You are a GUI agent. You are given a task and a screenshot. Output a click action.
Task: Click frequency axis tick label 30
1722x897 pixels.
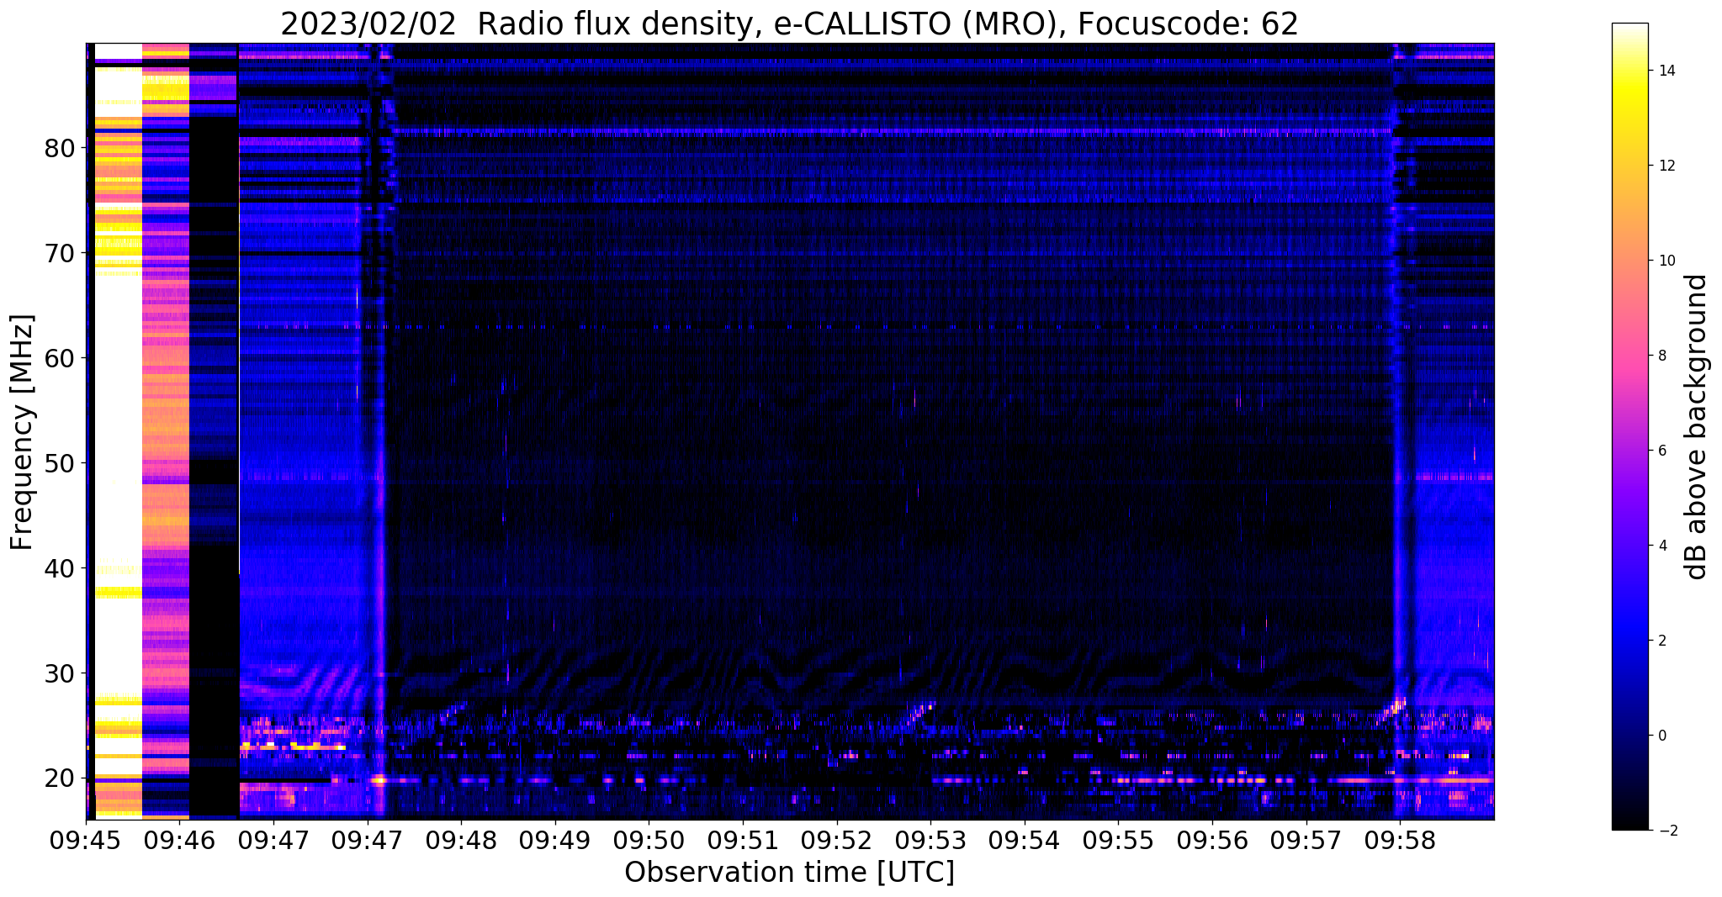coord(59,673)
